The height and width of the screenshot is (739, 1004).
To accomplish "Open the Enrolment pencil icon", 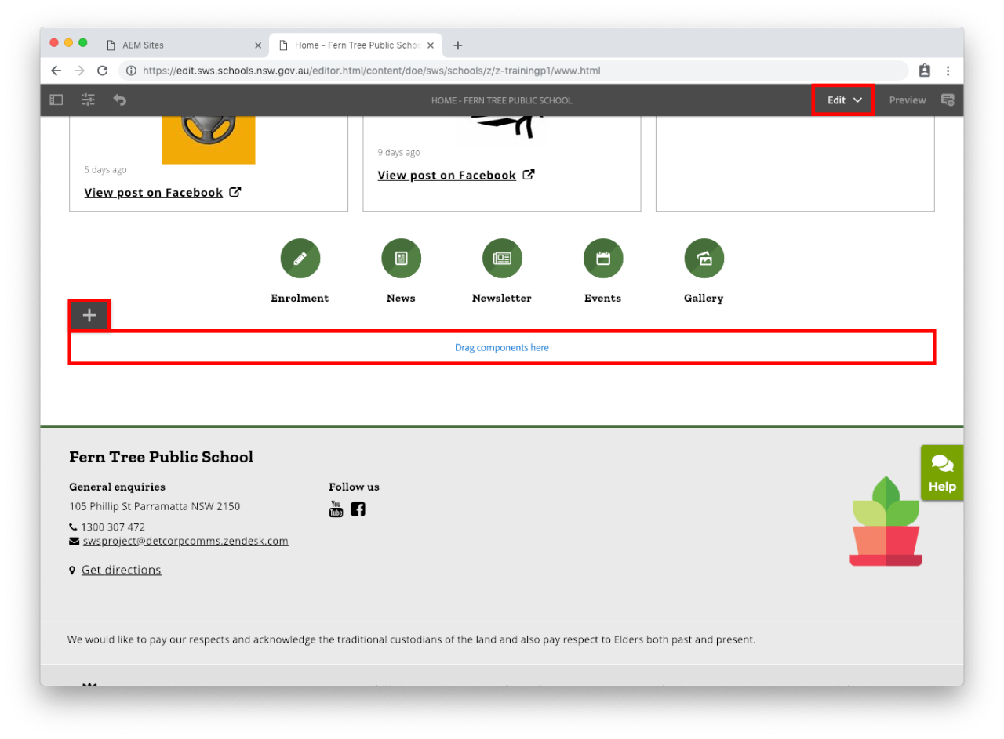I will click(x=300, y=258).
